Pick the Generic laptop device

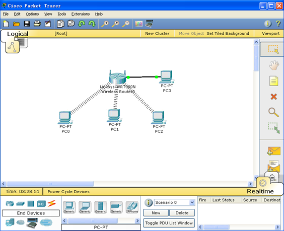(85, 207)
